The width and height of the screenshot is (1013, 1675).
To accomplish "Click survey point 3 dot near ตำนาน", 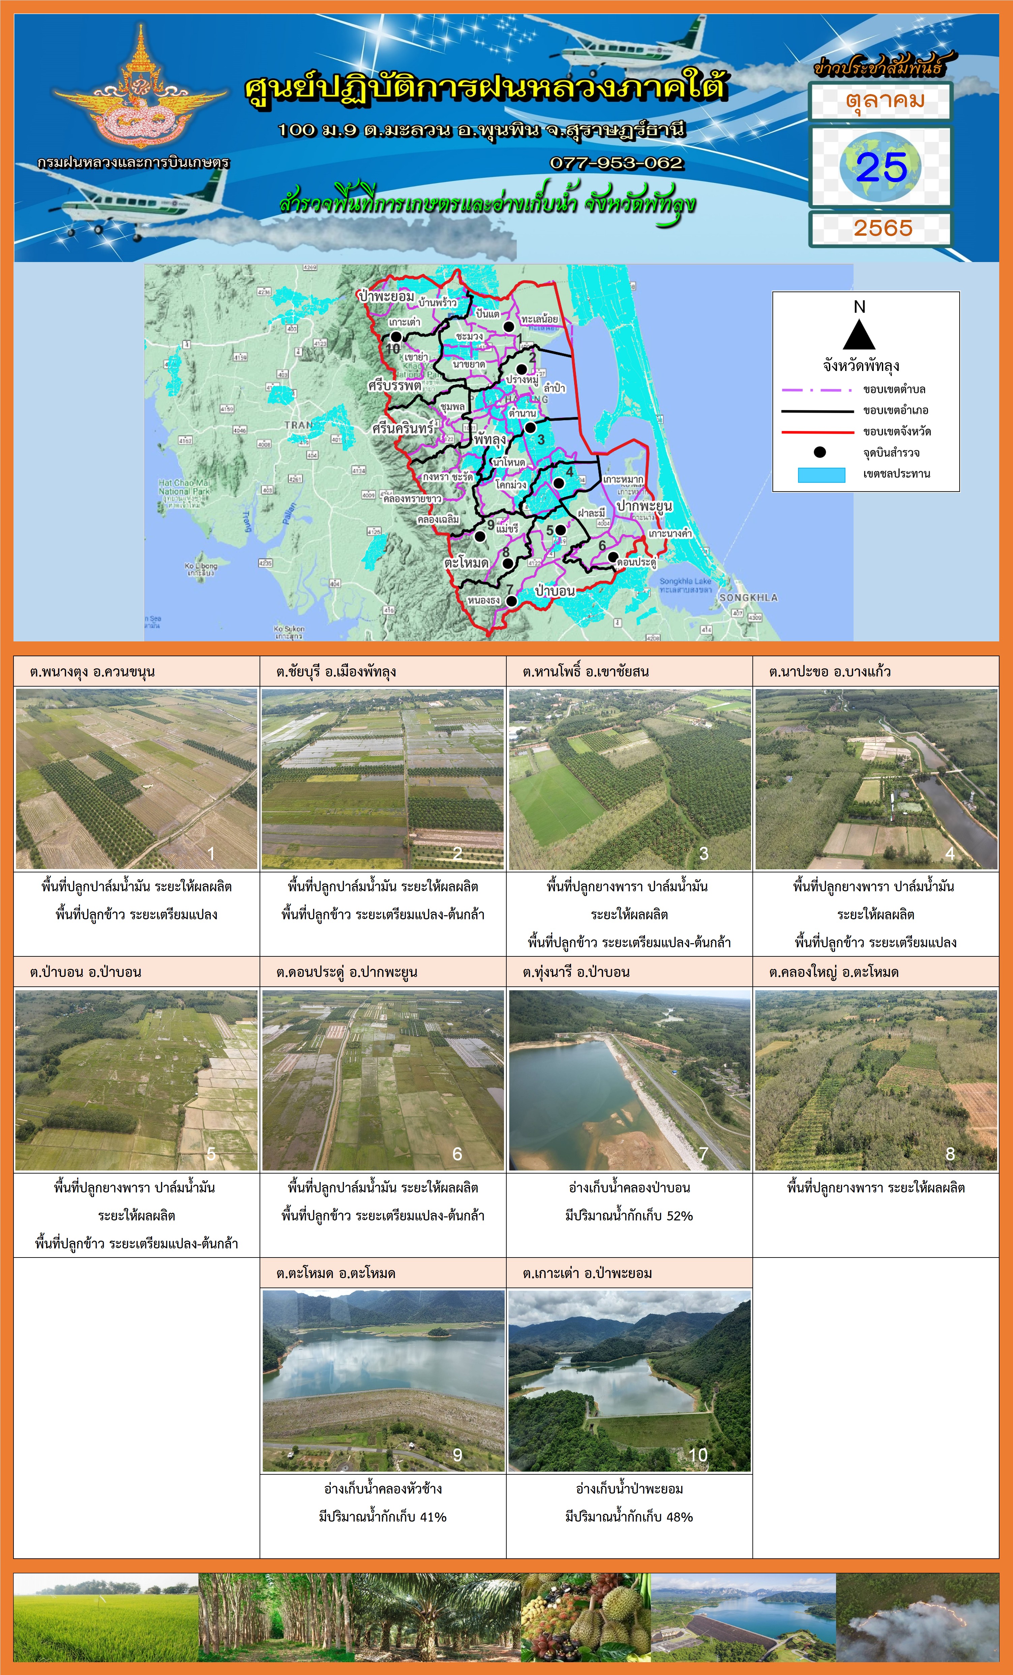I will pos(530,428).
